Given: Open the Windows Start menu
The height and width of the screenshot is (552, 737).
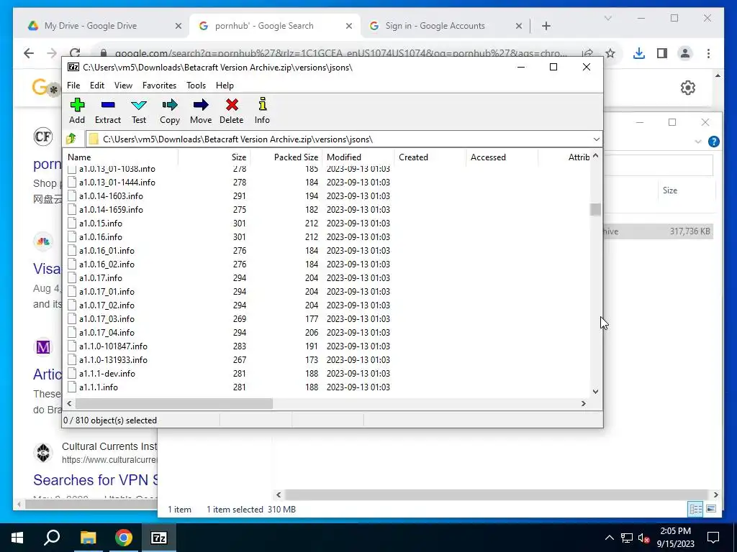Looking at the screenshot, I should pyautogui.click(x=17, y=538).
